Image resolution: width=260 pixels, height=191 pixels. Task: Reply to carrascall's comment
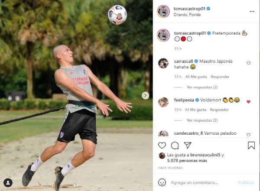[x=220, y=77]
